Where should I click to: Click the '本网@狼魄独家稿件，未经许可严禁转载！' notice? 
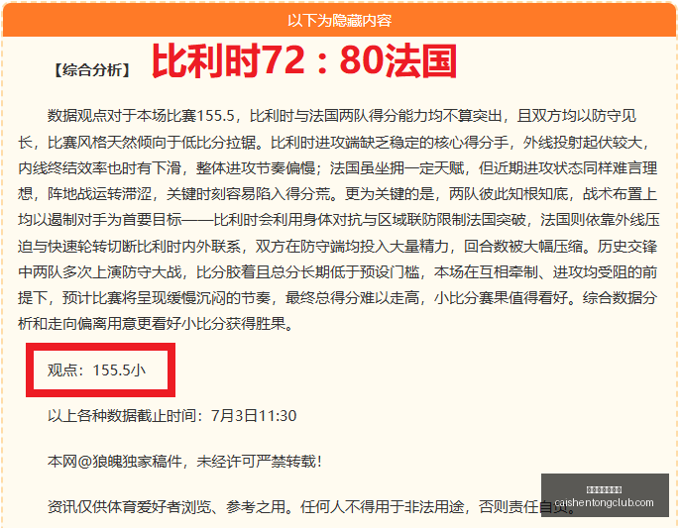click(x=184, y=462)
